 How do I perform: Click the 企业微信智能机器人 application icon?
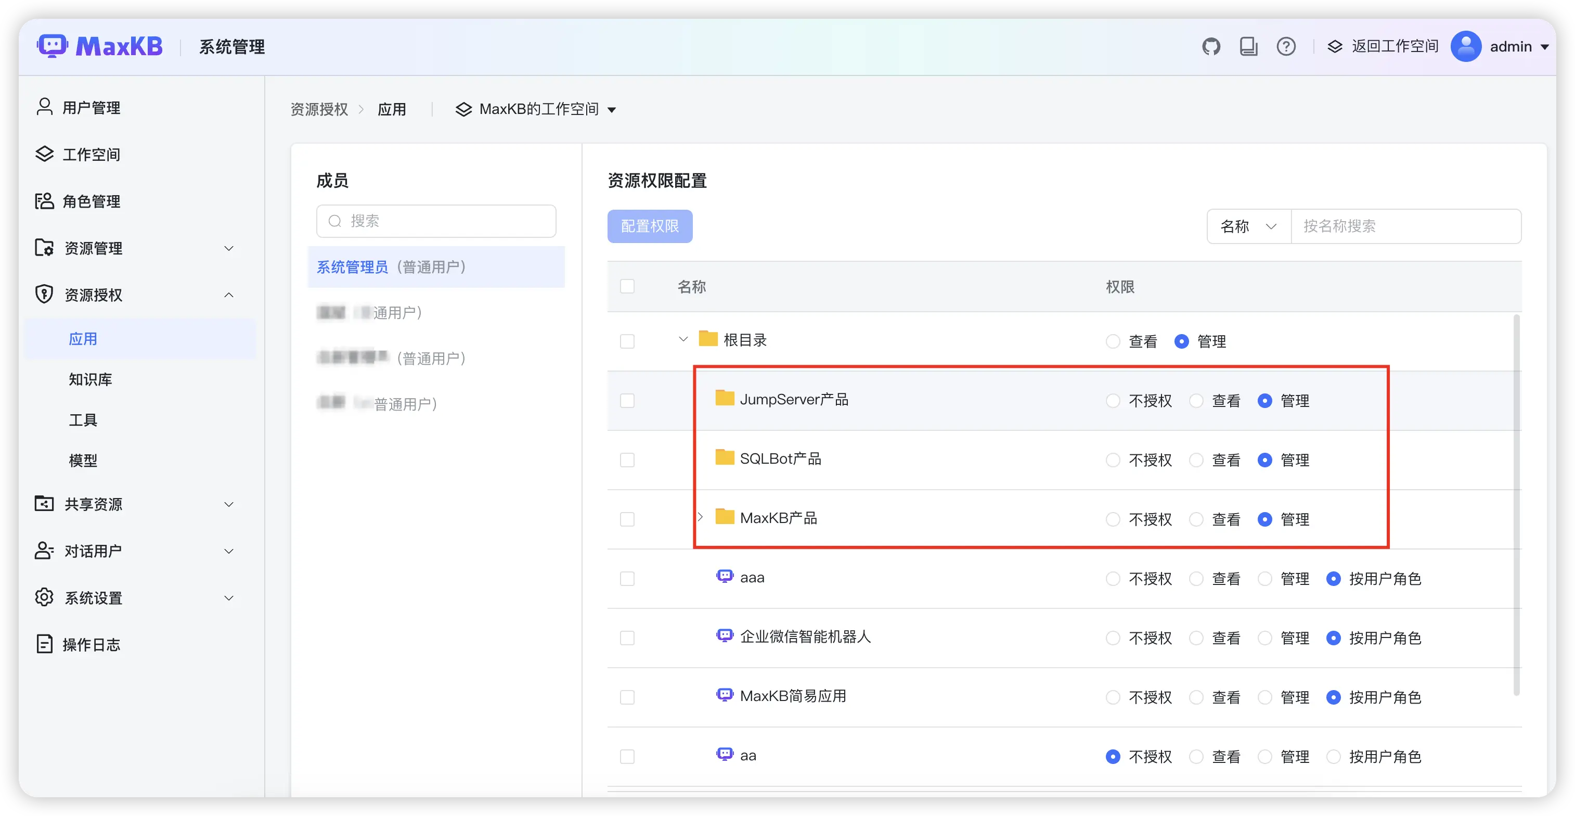pyautogui.click(x=725, y=636)
